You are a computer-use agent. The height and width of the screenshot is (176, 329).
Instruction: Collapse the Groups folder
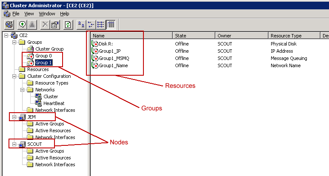point(14,43)
